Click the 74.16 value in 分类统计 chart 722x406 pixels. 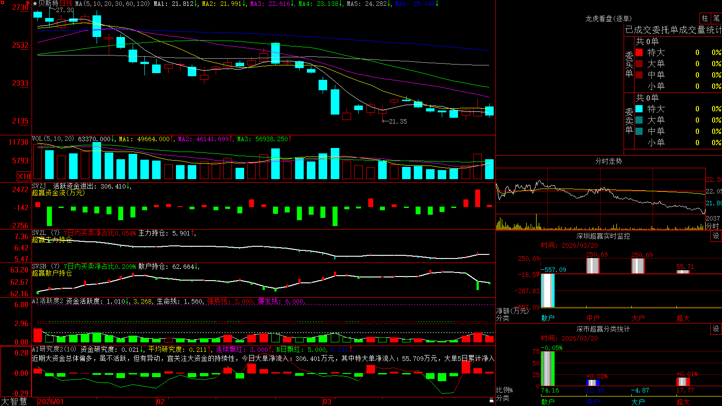click(x=550, y=390)
